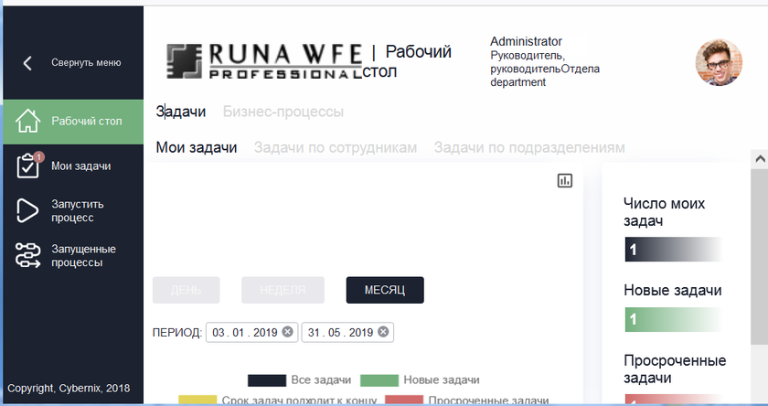The image size is (768, 406).
Task: Click the collapse menu back arrow icon
Action: pyautogui.click(x=27, y=63)
